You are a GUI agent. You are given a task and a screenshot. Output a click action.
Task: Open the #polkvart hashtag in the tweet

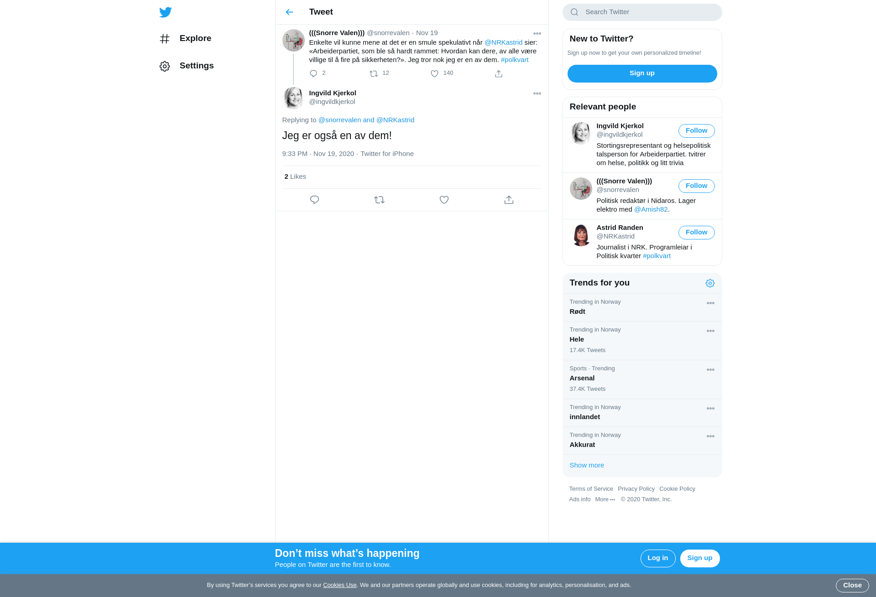click(514, 60)
